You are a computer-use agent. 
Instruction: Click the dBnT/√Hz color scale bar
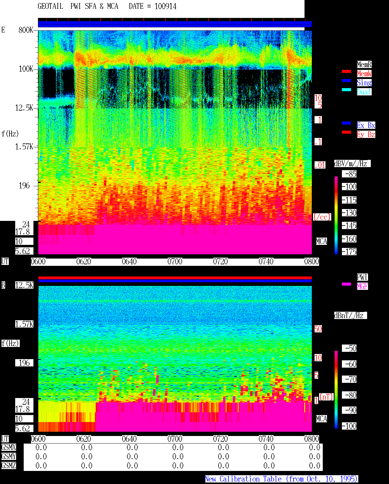click(x=336, y=390)
